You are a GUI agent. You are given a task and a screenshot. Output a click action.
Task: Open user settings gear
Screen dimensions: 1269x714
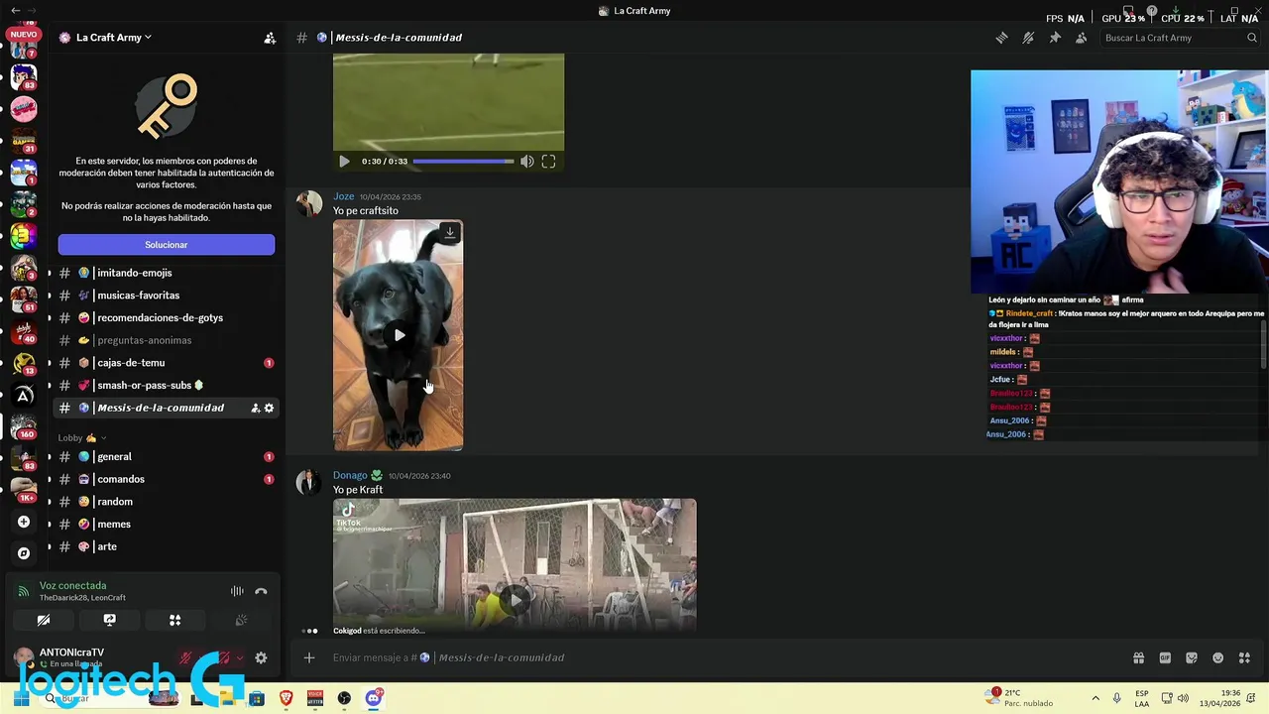pyautogui.click(x=261, y=657)
